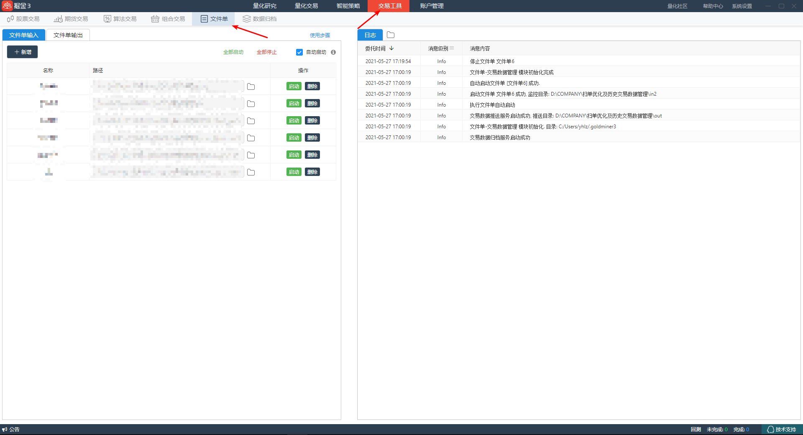Sort by 委托时间 column arrow
Screen dimensions: 803x435
tap(391, 48)
